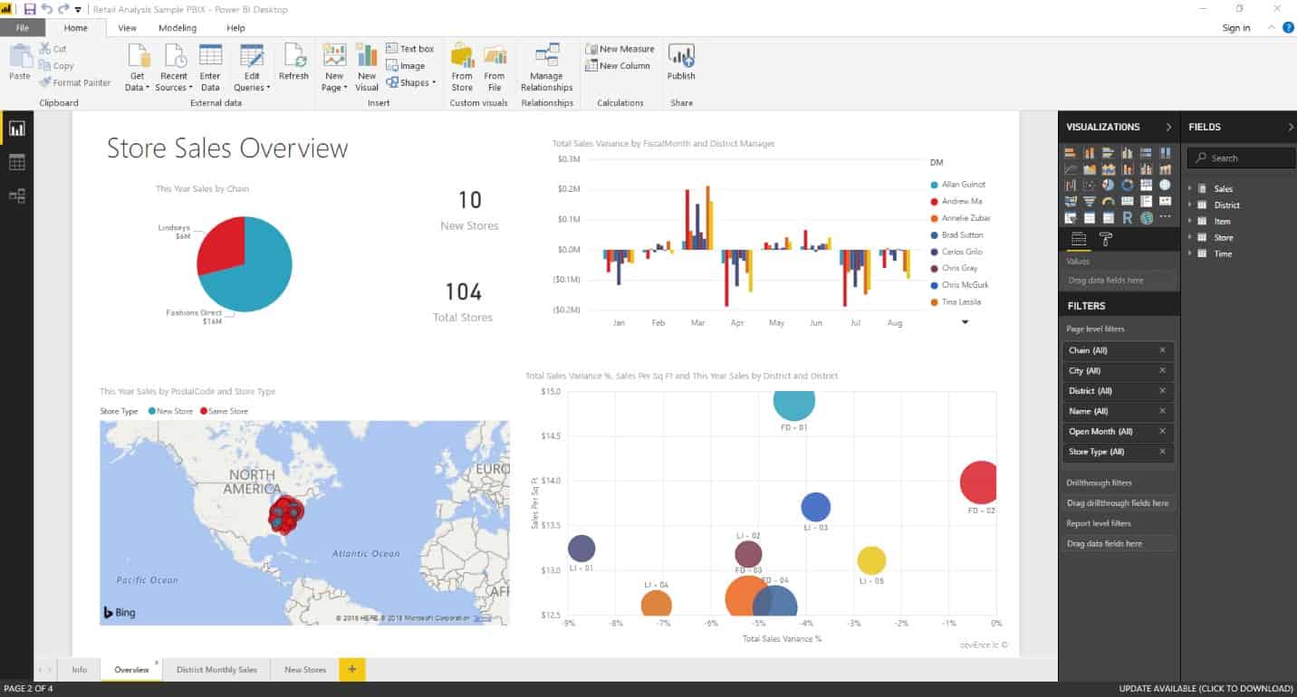Viewport: 1297px width, 697px height.
Task: Collapse the Visualizations pane
Action: click(1168, 127)
